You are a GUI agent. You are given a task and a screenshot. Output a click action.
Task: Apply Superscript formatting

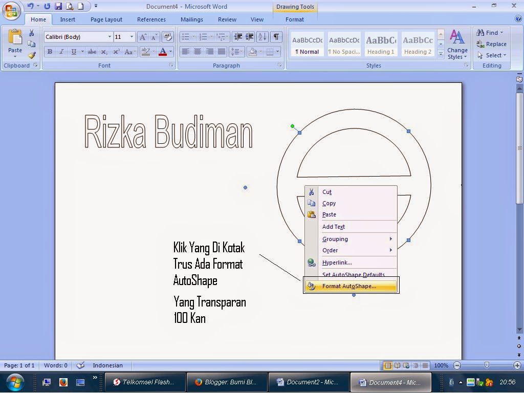(x=116, y=52)
